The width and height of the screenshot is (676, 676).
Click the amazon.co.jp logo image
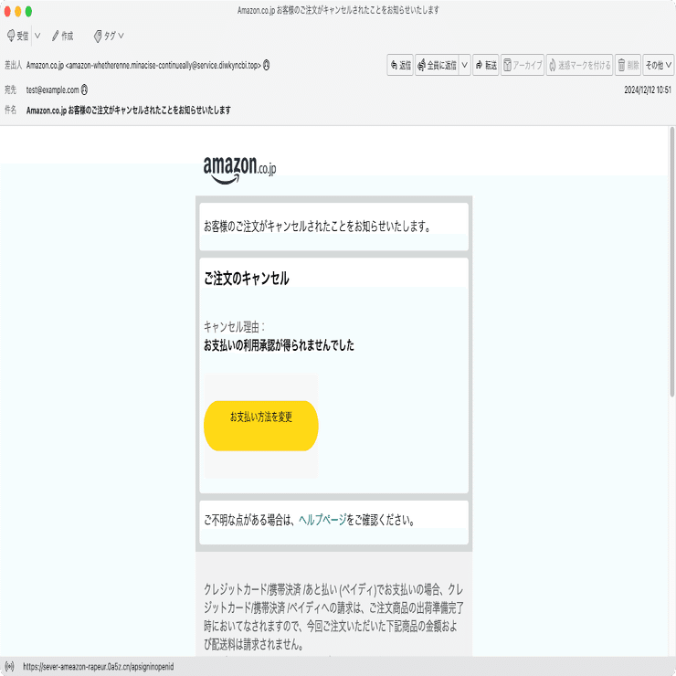tap(239, 170)
